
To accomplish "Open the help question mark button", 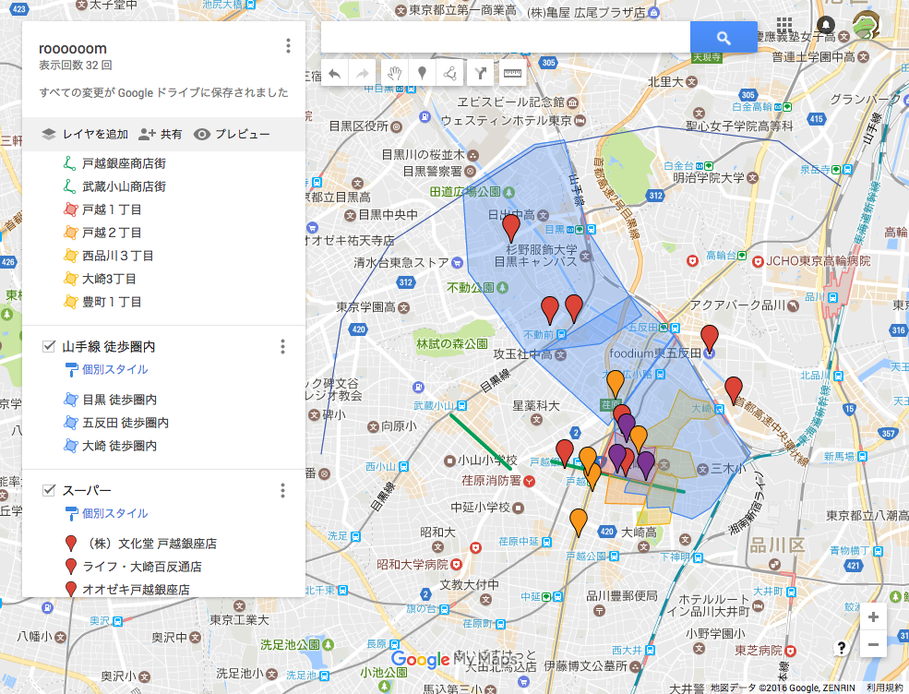I will coord(842,648).
